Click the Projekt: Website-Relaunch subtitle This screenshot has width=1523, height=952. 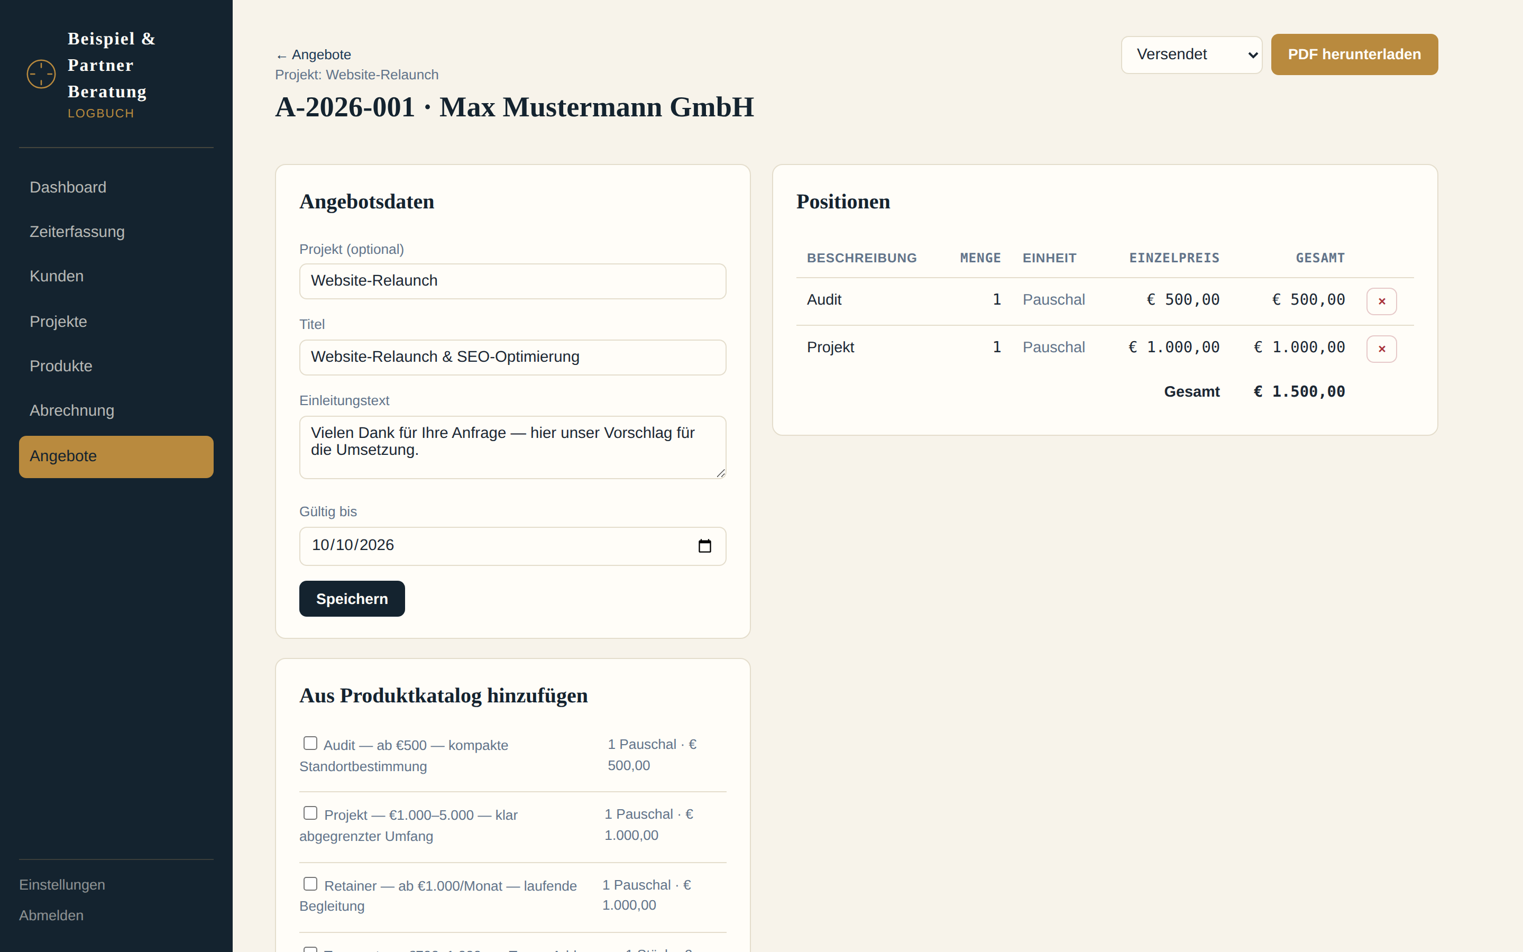point(357,75)
